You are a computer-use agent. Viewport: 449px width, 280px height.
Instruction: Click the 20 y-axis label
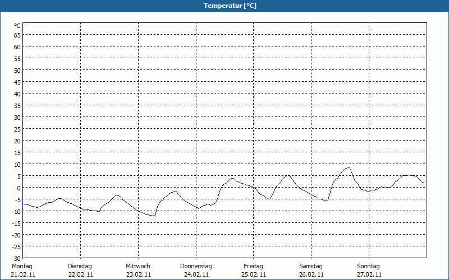[x=17, y=141]
